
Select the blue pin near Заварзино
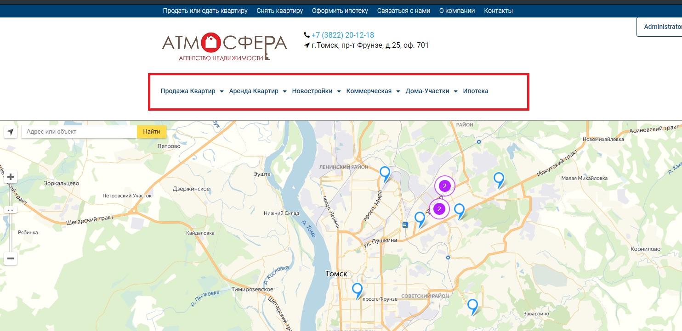473,307
